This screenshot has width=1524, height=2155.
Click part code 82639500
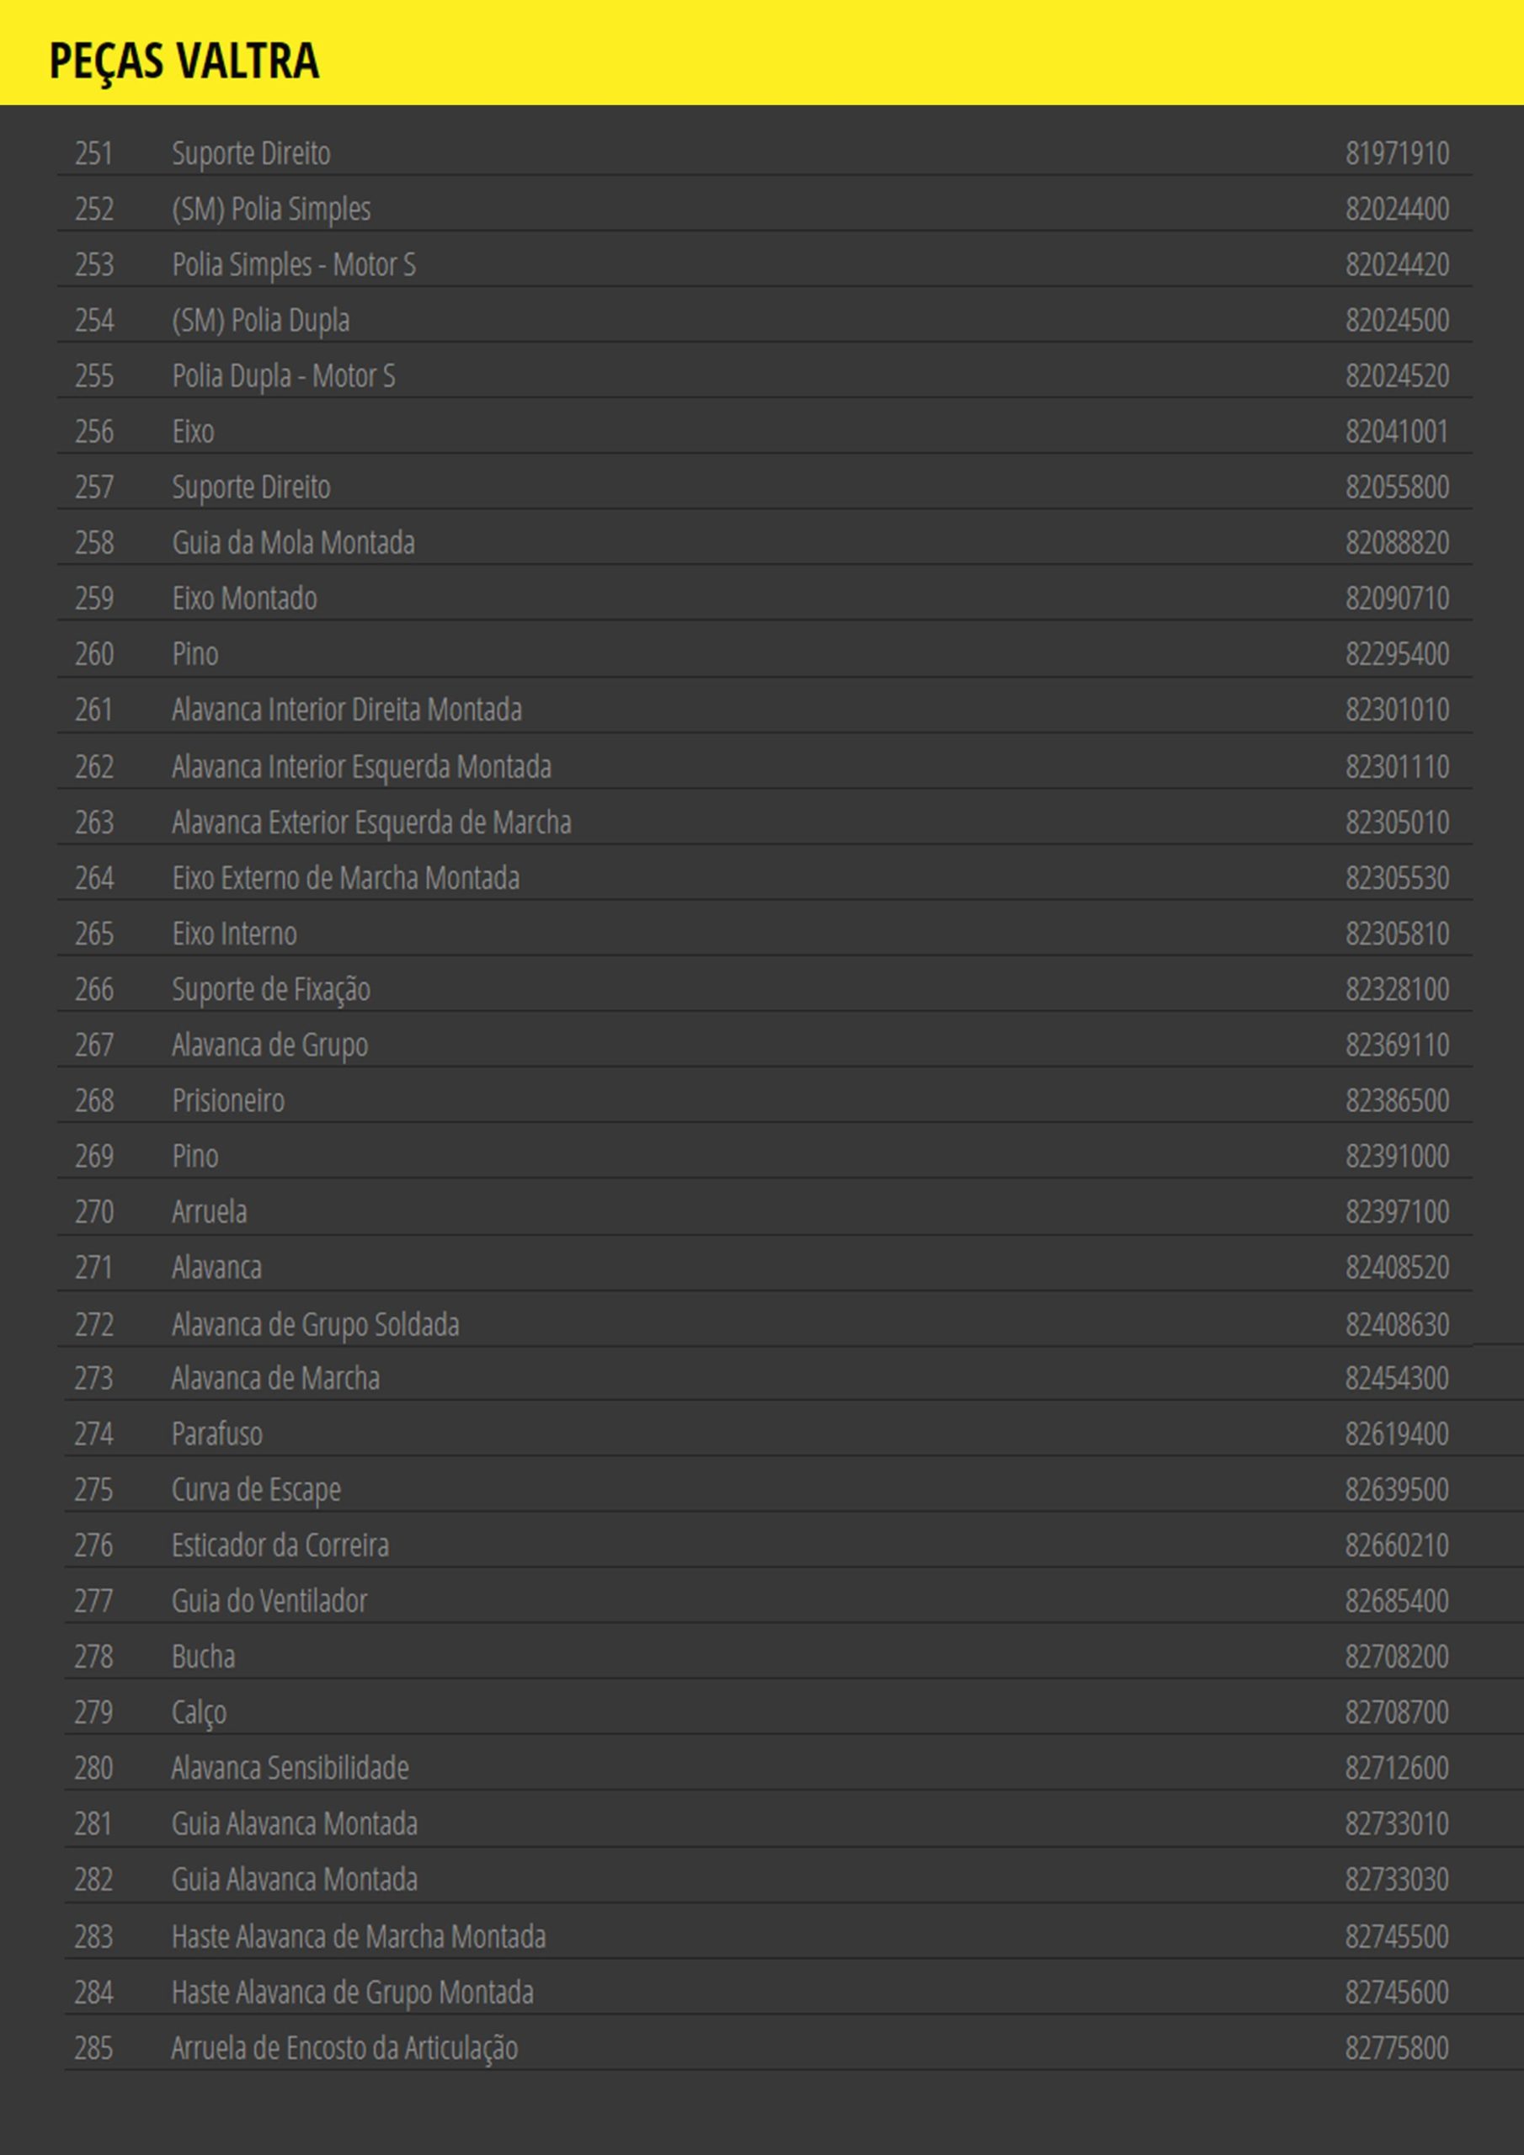pos(1397,1491)
